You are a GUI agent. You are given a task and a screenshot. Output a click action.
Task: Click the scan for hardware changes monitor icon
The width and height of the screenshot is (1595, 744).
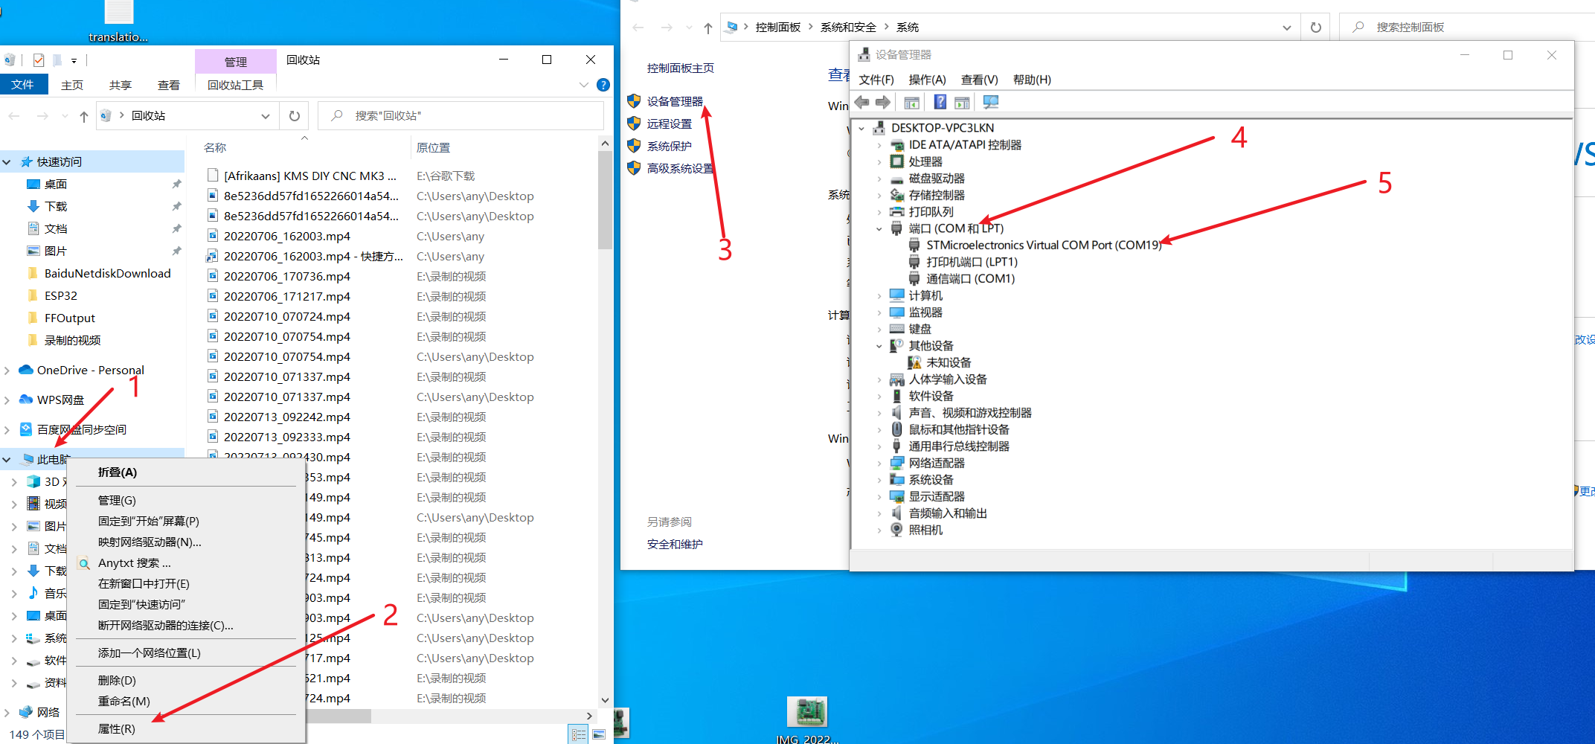tap(991, 102)
